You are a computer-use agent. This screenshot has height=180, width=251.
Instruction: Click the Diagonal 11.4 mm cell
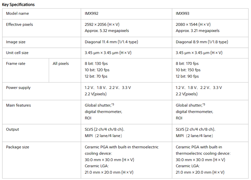[111, 42]
